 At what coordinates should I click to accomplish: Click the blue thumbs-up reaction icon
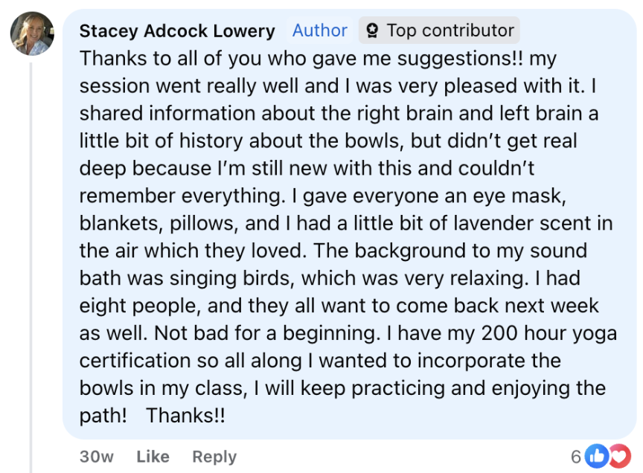click(597, 456)
